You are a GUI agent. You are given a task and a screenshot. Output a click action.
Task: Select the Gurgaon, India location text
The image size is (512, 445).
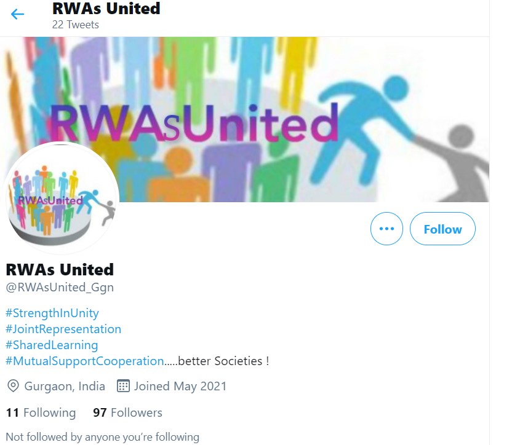click(65, 386)
